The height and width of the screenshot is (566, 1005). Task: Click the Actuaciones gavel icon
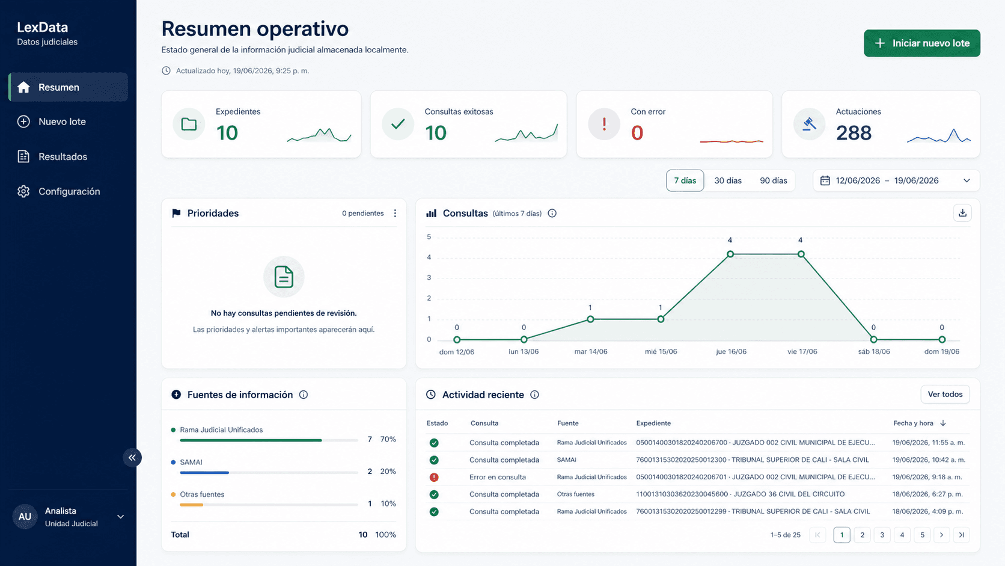[x=809, y=125]
